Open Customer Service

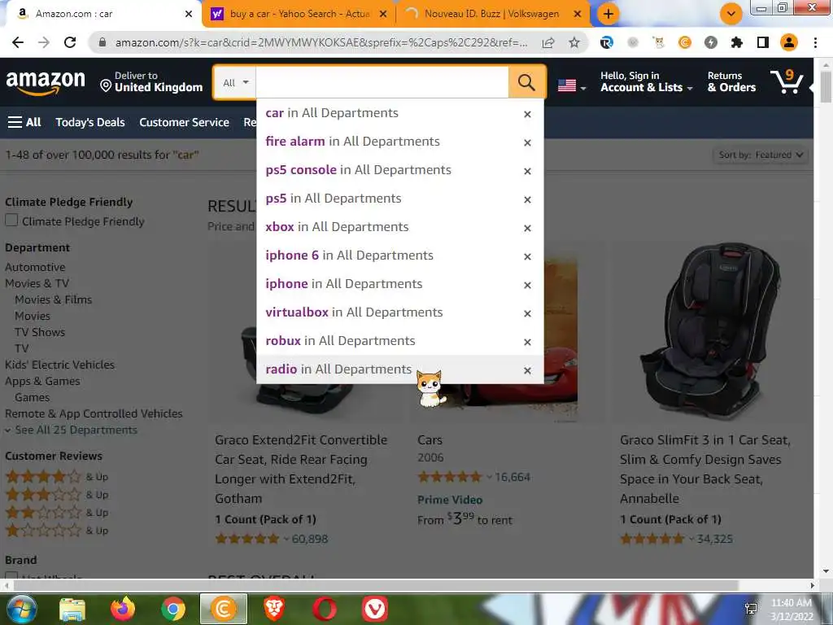[x=184, y=122]
